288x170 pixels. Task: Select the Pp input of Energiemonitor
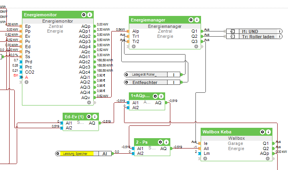(x=28, y=31)
